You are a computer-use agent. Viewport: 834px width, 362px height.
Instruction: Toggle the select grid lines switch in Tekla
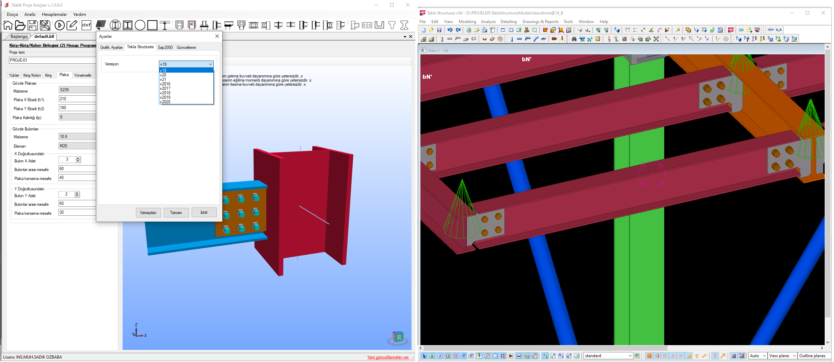pos(471,356)
